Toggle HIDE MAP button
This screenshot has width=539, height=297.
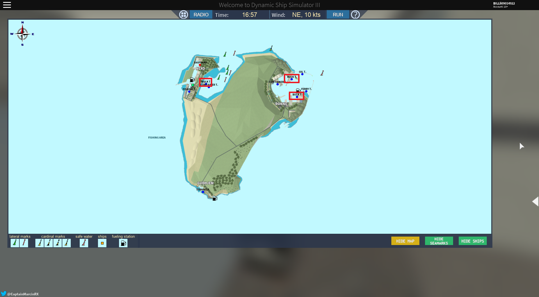point(405,241)
